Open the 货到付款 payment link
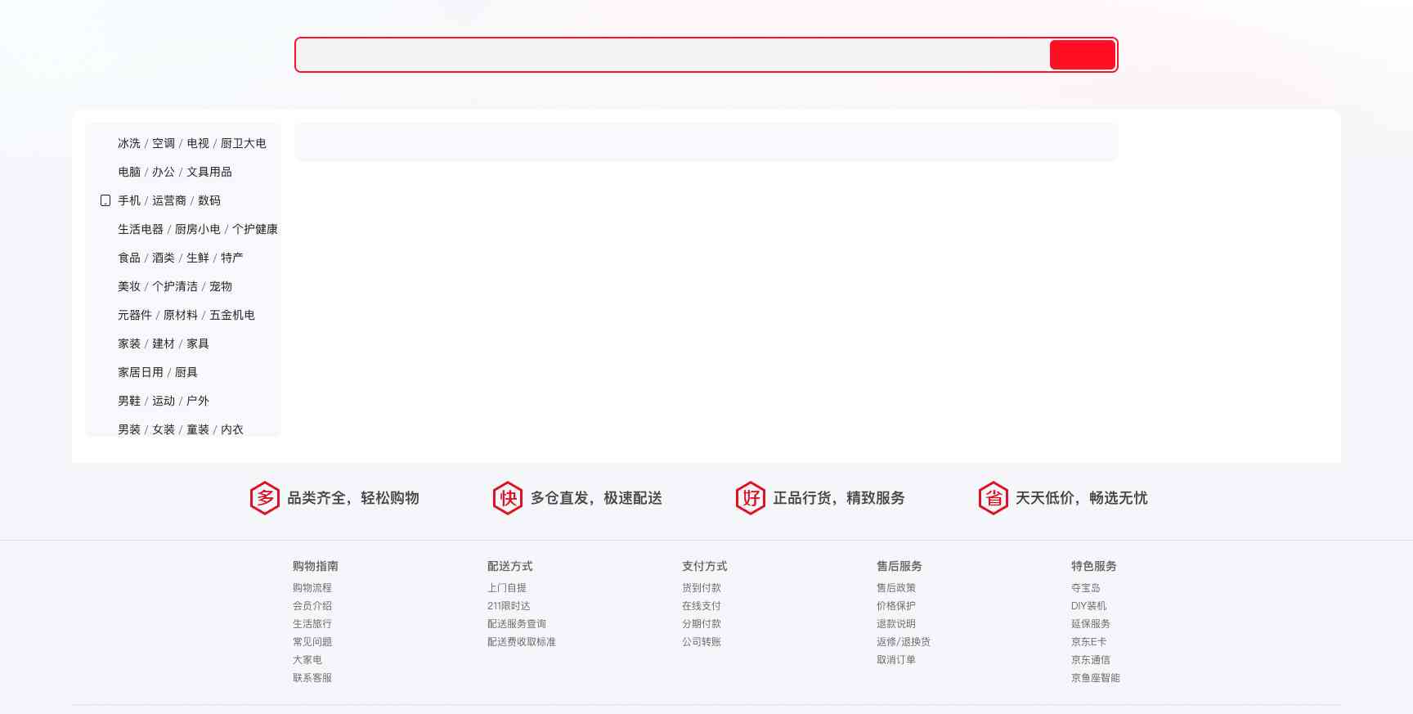Screen dimensions: 1413x714 (x=702, y=588)
